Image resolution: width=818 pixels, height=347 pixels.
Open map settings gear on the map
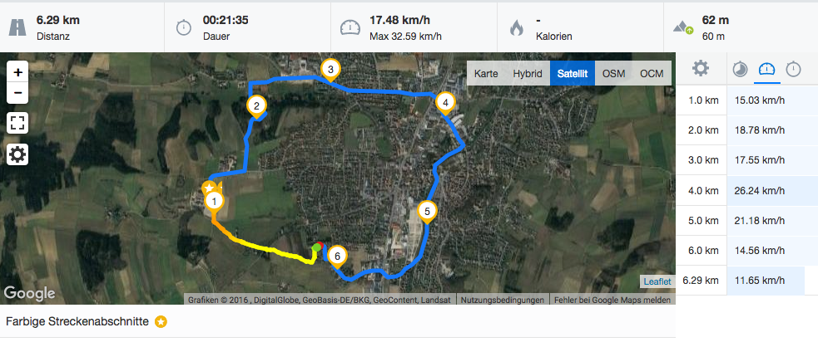(x=17, y=154)
